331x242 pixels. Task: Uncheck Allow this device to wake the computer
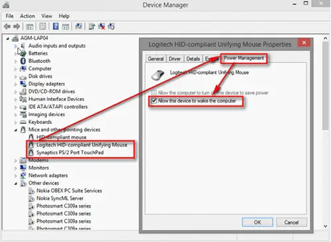pyautogui.click(x=154, y=101)
